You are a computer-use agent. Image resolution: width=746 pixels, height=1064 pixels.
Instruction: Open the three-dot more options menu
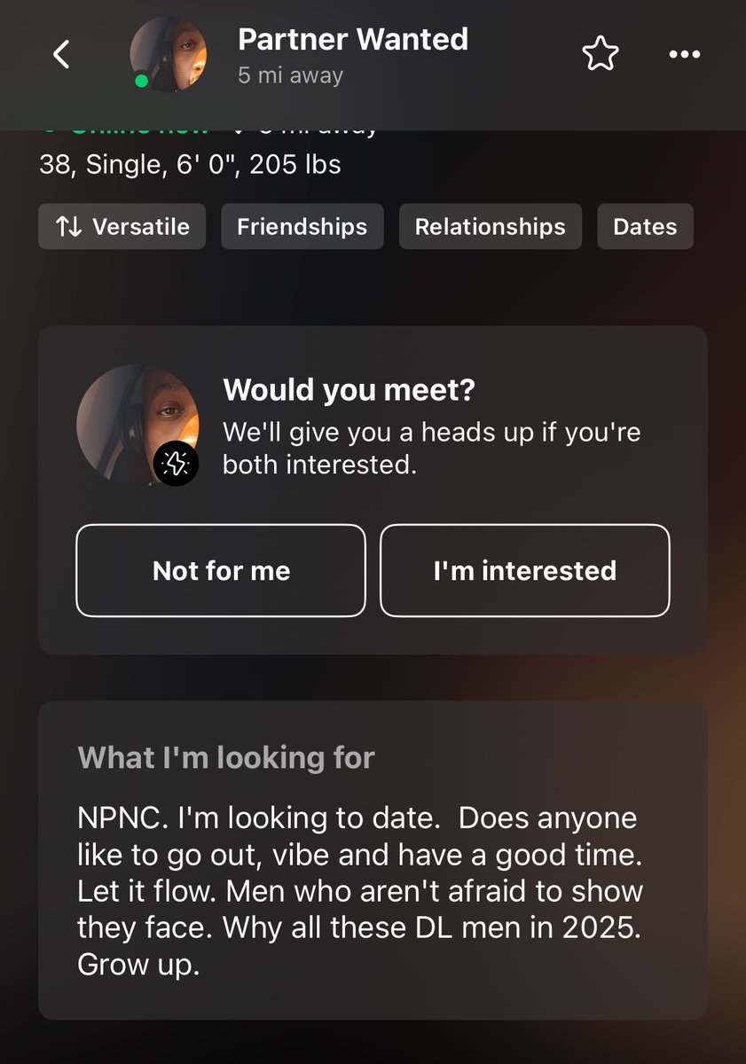tap(684, 55)
